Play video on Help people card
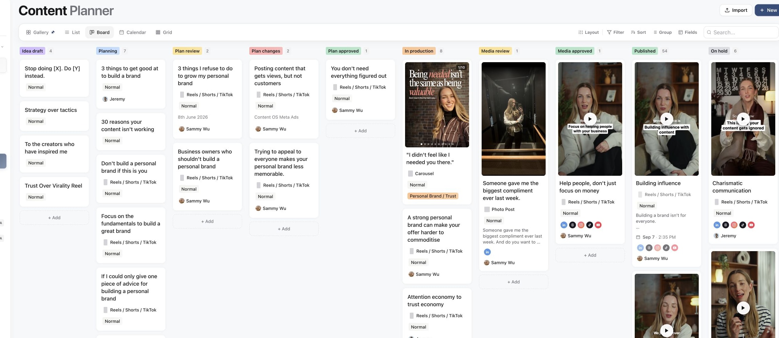Image resolution: width=779 pixels, height=338 pixels. tap(590, 119)
